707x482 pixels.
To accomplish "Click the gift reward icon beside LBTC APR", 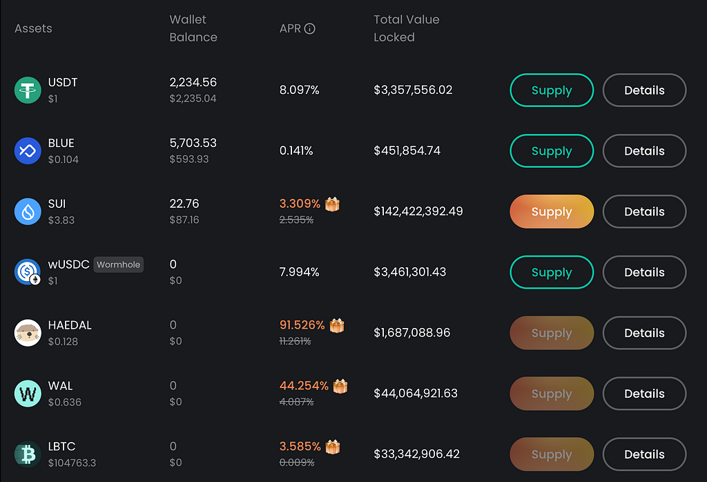I will coord(333,446).
